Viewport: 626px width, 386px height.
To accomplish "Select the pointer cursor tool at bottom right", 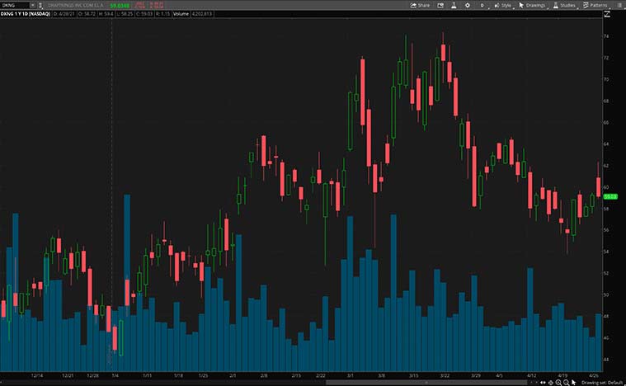I will coord(574,383).
